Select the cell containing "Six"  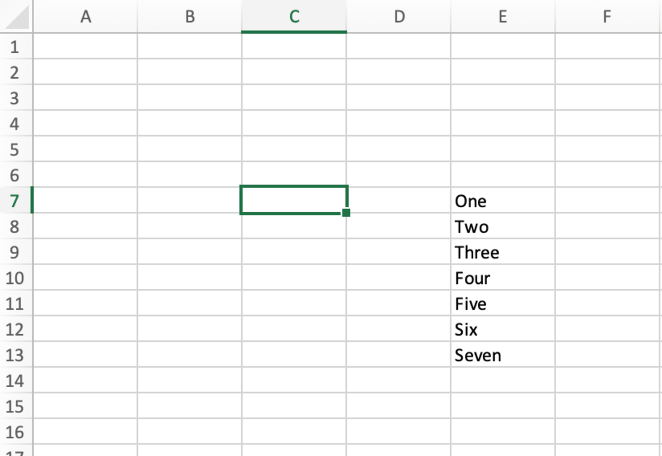coord(503,330)
